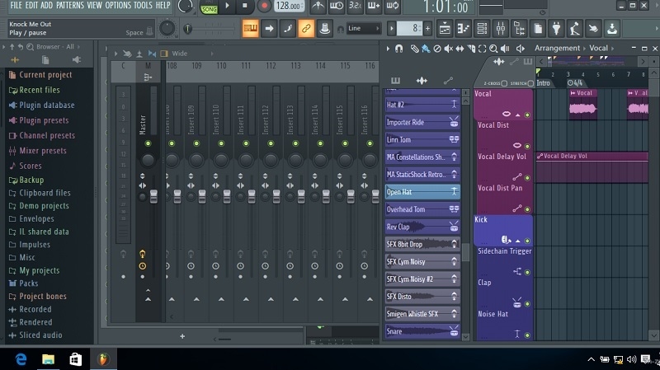This screenshot has width=660, height=370.
Task: Click the 128.000 tempo field
Action: point(290,6)
